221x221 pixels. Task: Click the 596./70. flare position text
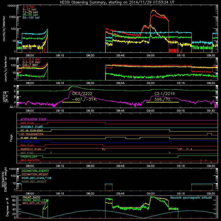click(163, 99)
